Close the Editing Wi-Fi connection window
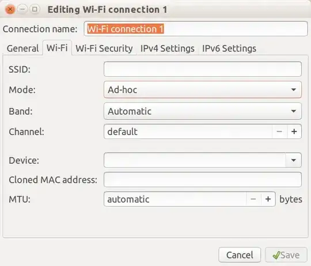The image size is (311, 266). 10,9
